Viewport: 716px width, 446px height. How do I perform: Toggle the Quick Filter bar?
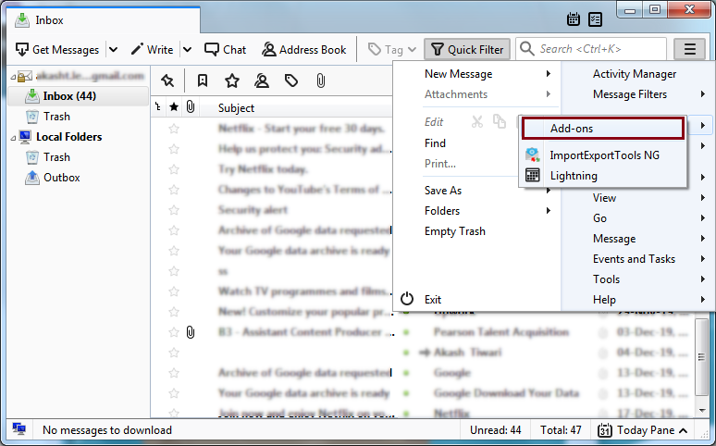pos(466,49)
